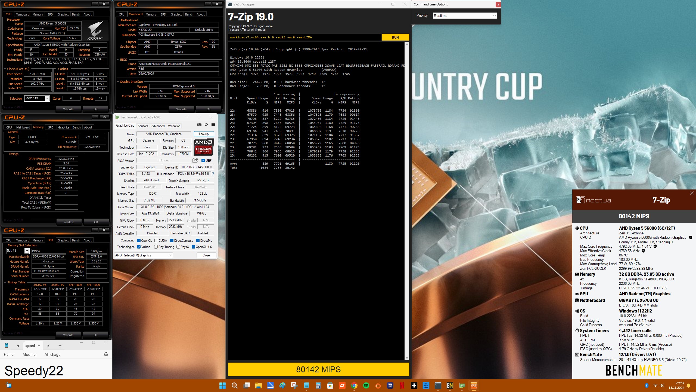Toggle the DirectCompute checkbox
The height and width of the screenshot is (392, 696).
point(172,240)
